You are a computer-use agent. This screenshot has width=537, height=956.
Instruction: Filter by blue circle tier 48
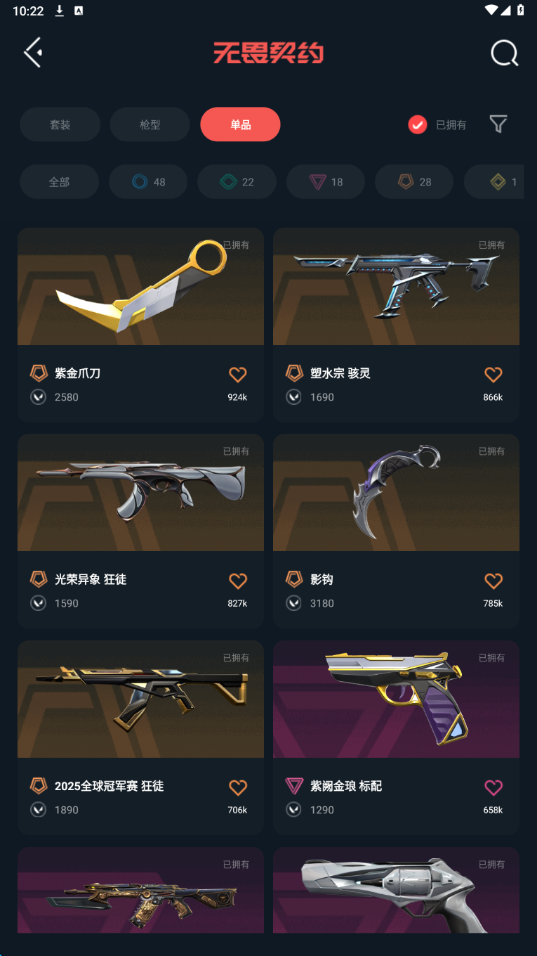(148, 182)
